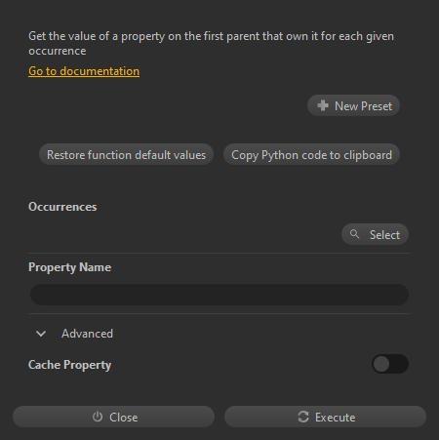439x440 pixels.
Task: Click the Advanced section label
Action: pyautogui.click(x=87, y=334)
